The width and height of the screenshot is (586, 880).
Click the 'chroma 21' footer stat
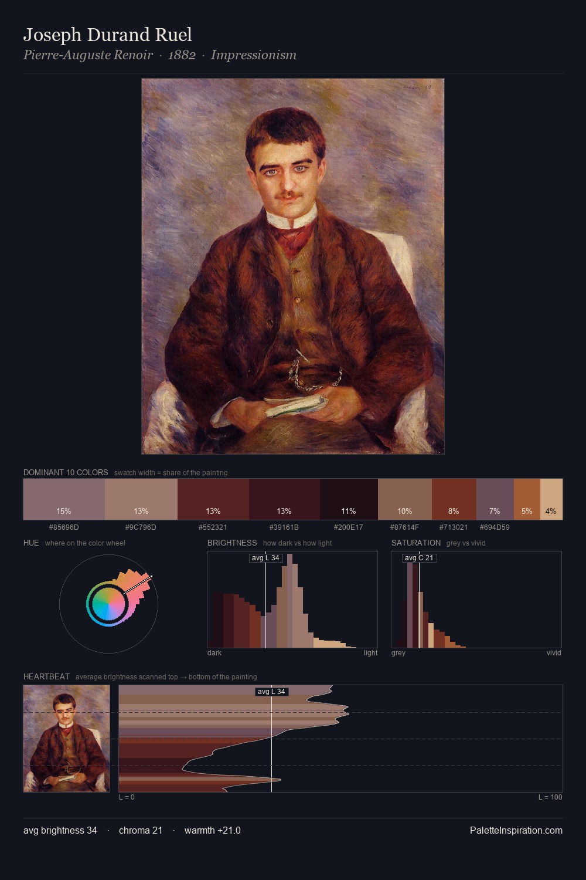[x=141, y=830]
